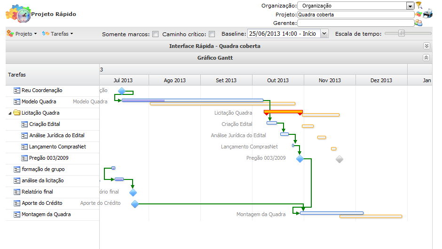Open the Baseline date dropdown
Screen dimensions: 442x249
(x=324, y=34)
